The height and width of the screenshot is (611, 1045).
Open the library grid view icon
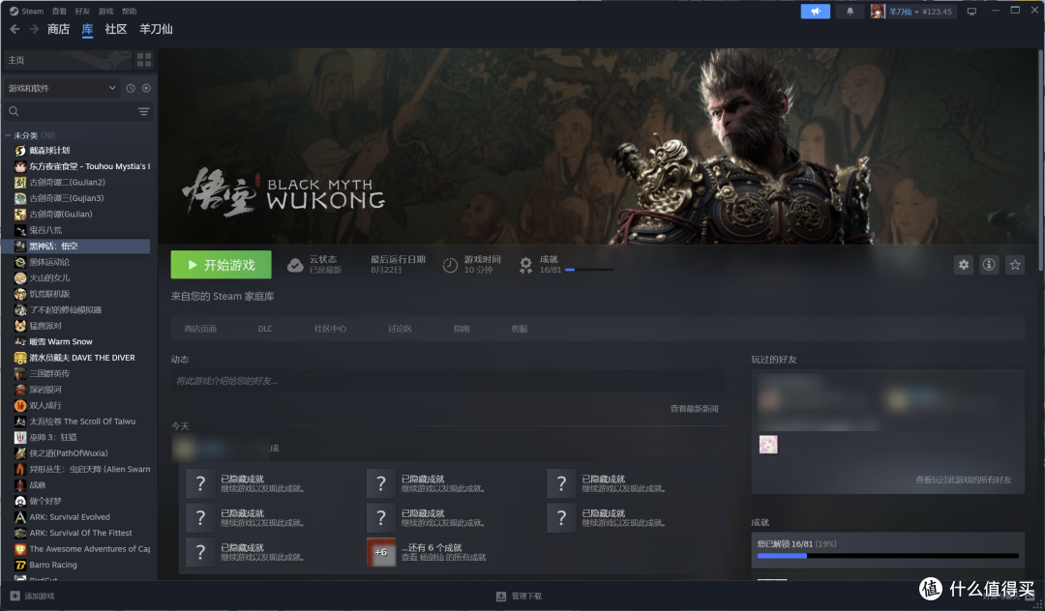tap(144, 60)
